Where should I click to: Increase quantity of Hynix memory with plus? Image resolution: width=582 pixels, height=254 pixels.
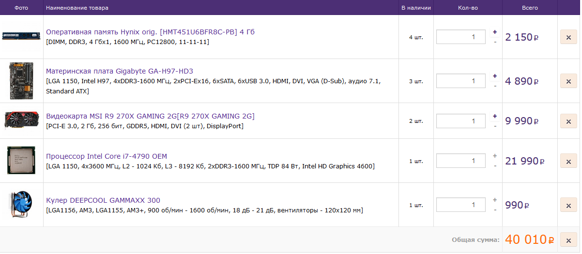tap(495, 32)
